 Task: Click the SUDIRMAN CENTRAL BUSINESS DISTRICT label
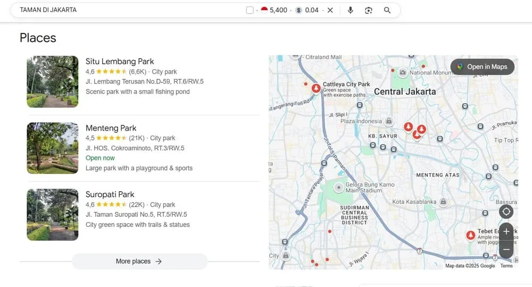click(354, 215)
